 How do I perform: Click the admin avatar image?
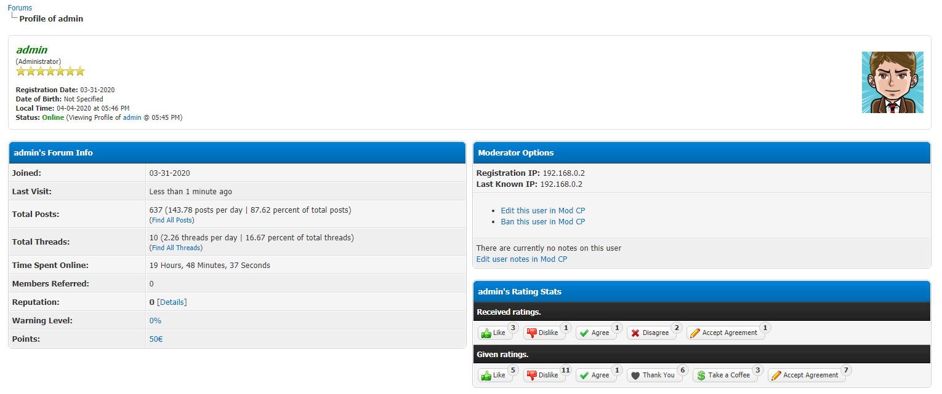pos(892,82)
